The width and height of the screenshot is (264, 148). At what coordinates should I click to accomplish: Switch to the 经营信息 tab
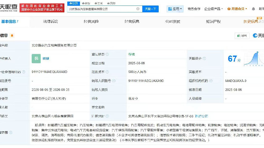pos(132,22)
